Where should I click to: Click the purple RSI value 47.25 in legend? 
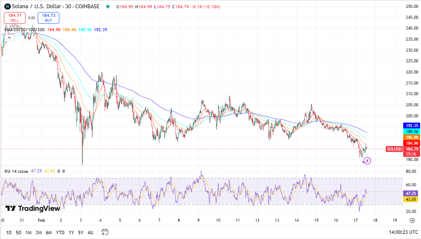tap(36, 171)
